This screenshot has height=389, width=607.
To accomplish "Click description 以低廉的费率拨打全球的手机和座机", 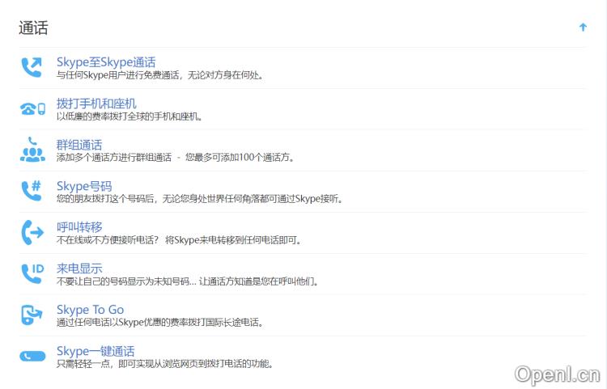I will (x=129, y=116).
